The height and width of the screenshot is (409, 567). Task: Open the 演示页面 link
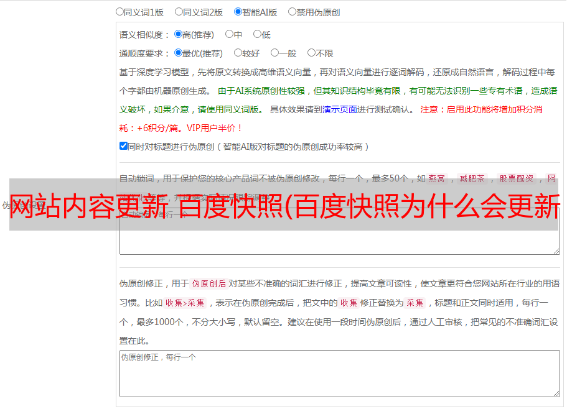coord(340,109)
